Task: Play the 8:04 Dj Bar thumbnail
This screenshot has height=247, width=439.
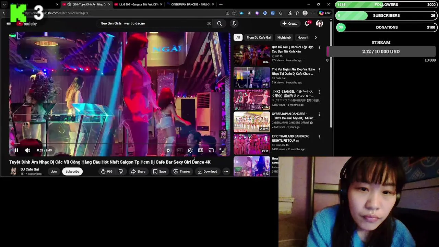Action: 252,55
